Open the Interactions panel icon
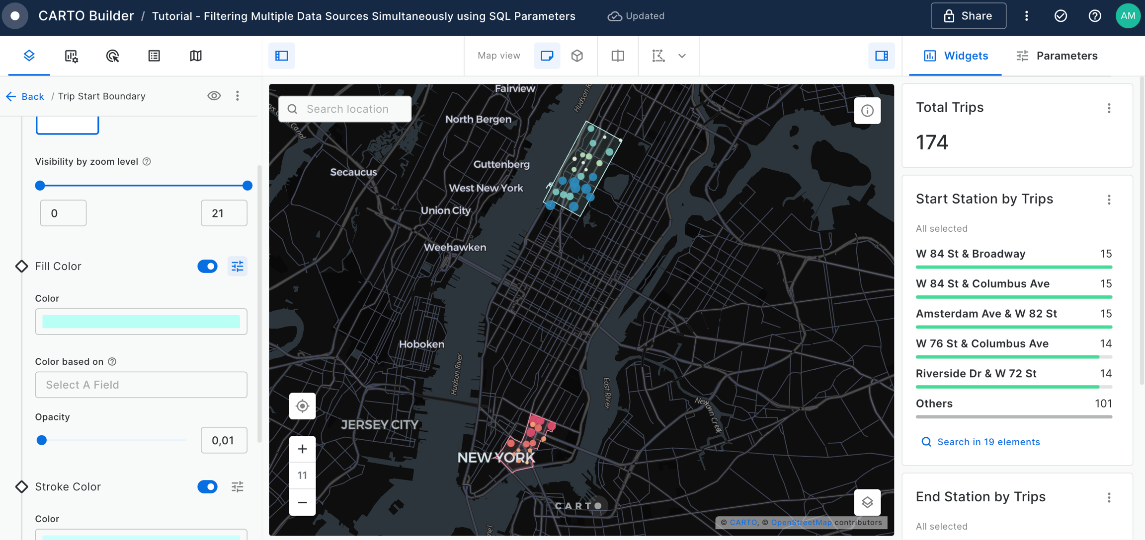The image size is (1145, 540). tap(112, 56)
